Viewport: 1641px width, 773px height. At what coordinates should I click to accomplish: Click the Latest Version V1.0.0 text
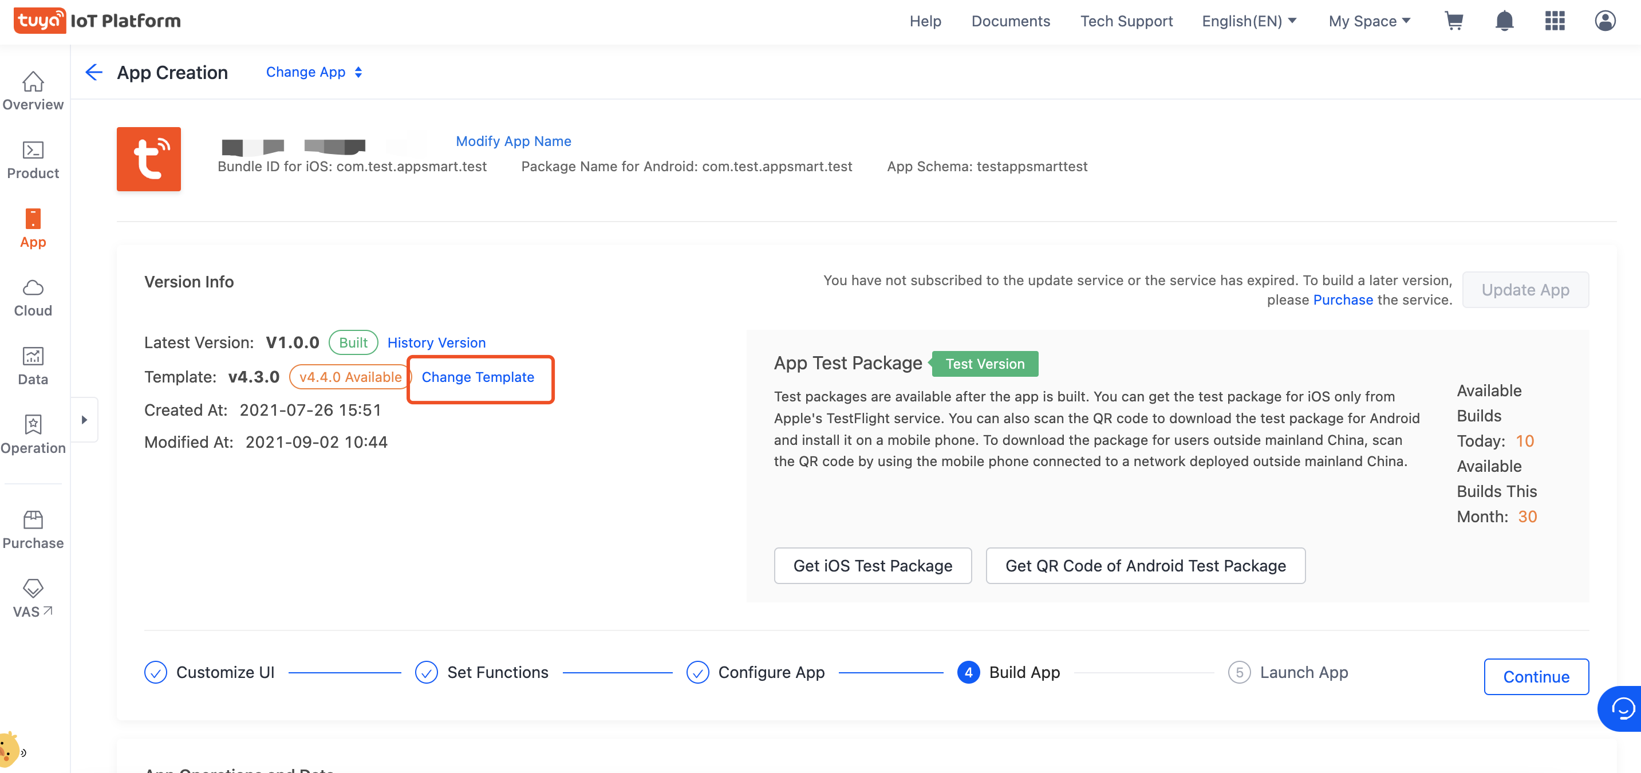click(x=231, y=342)
